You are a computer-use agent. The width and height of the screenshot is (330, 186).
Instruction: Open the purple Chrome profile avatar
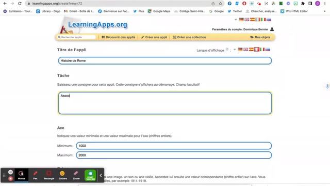click(x=318, y=4)
